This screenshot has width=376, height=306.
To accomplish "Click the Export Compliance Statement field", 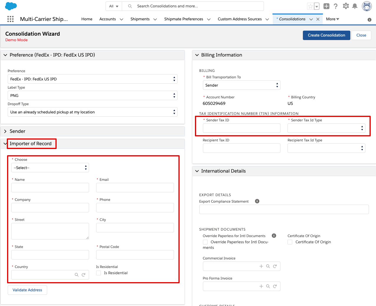I will (284, 209).
